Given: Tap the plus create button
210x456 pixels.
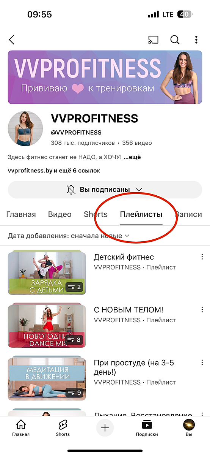Looking at the screenshot, I should point(105,428).
